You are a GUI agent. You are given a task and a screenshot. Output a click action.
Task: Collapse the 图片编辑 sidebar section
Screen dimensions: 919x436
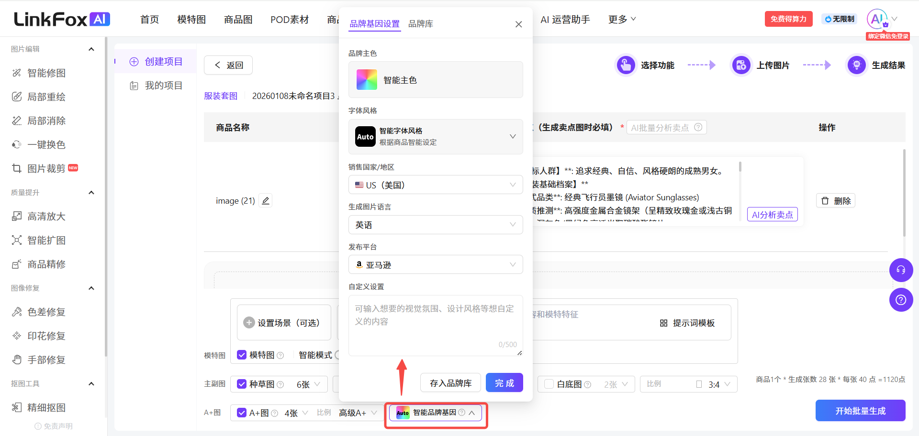(91, 49)
